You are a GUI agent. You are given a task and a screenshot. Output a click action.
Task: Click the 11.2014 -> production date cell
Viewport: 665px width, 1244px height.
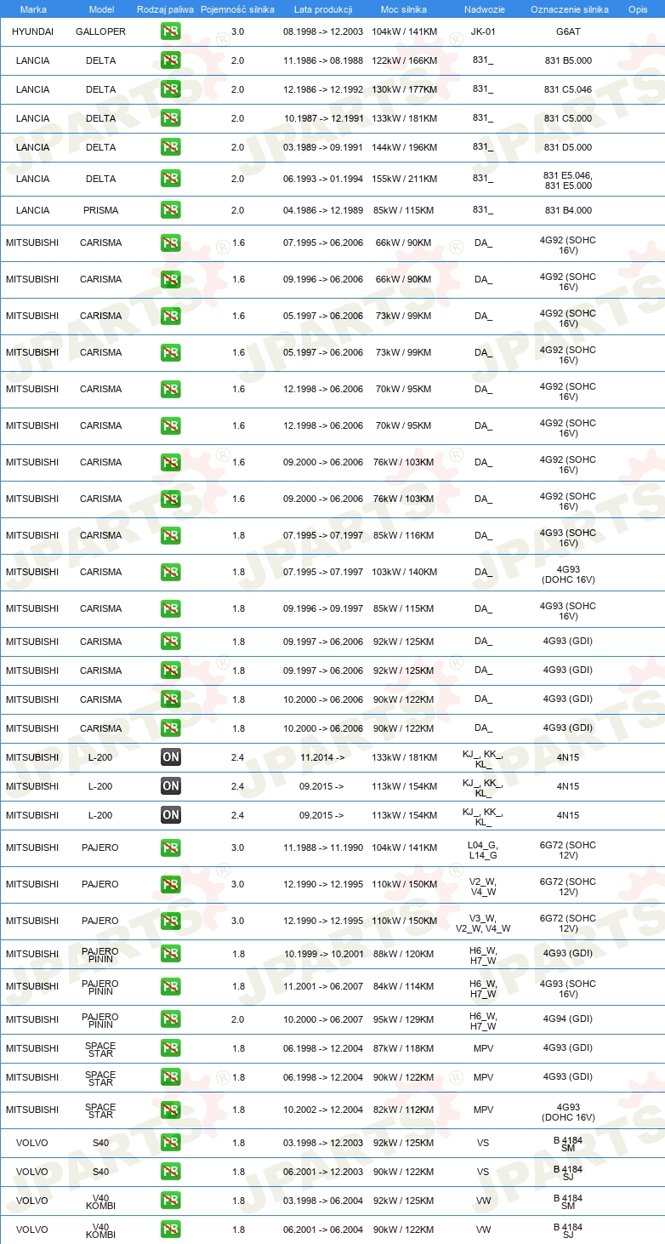click(x=322, y=757)
